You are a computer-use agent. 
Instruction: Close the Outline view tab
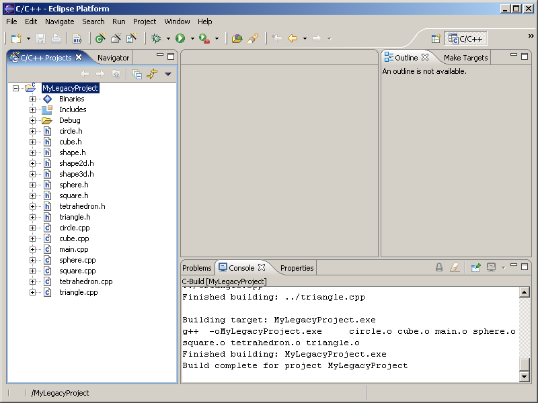[425, 58]
